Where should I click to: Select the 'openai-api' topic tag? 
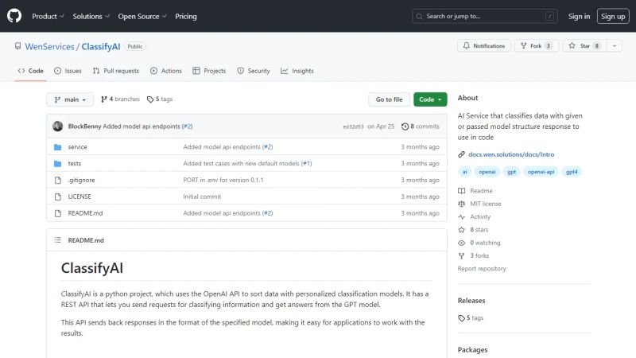point(541,172)
